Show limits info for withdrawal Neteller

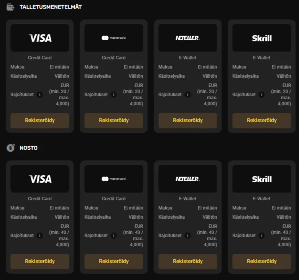pyautogui.click(x=187, y=236)
